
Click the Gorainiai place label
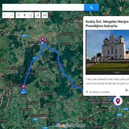coord(68,21)
